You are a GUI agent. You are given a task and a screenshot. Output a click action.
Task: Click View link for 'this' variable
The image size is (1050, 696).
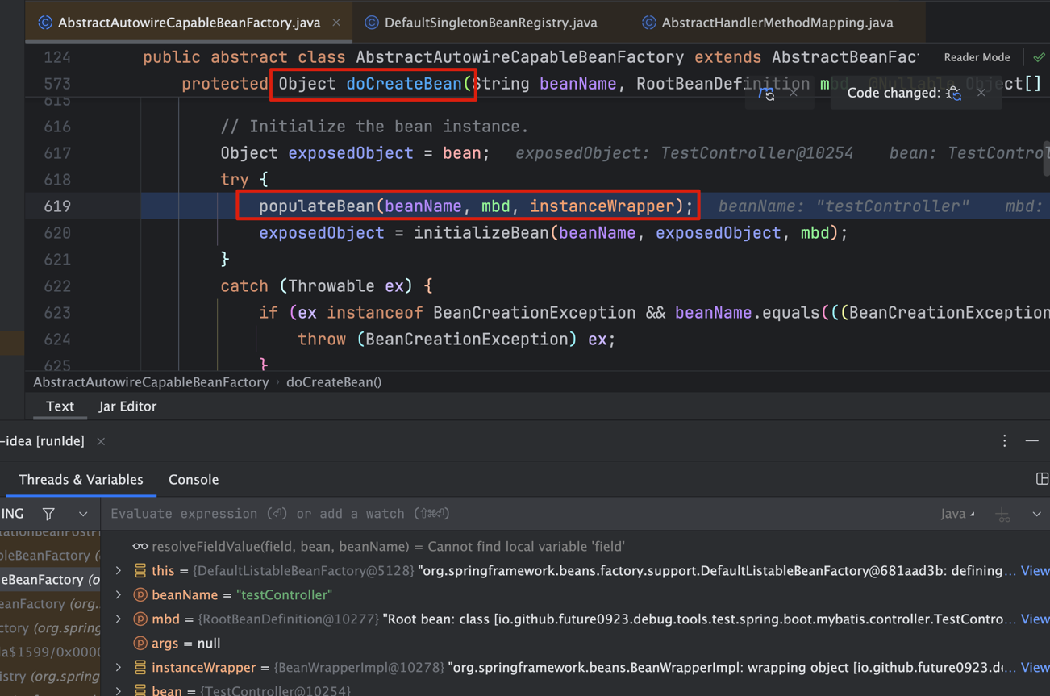pyautogui.click(x=1035, y=571)
